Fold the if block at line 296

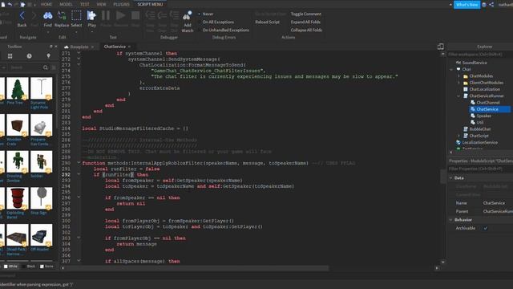[x=79, y=197]
